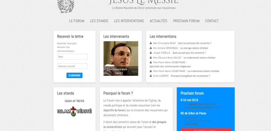Click the Nom input field

[72, 57]
